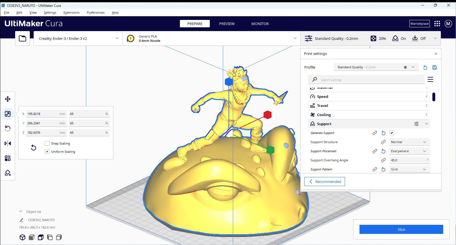Switch to Recommended settings
Image resolution: width=456 pixels, height=245 pixels.
pyautogui.click(x=324, y=182)
